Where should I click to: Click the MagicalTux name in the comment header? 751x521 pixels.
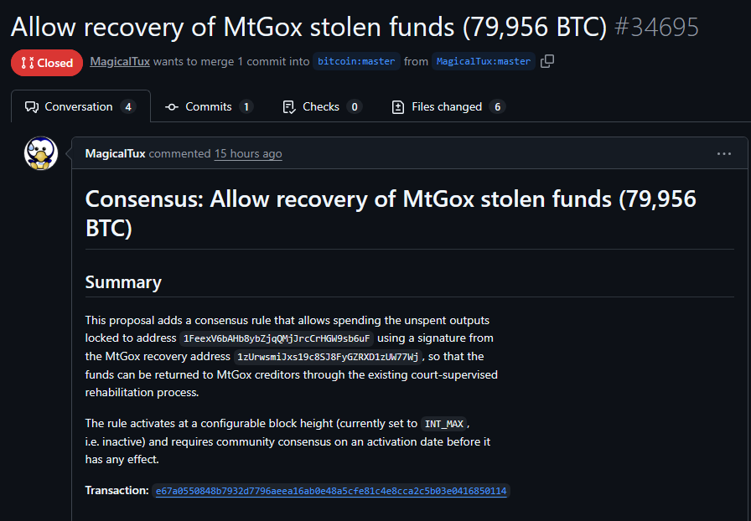[116, 153]
